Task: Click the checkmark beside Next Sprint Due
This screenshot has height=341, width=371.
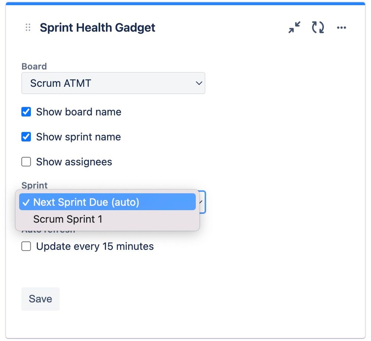Action: pyautogui.click(x=26, y=202)
